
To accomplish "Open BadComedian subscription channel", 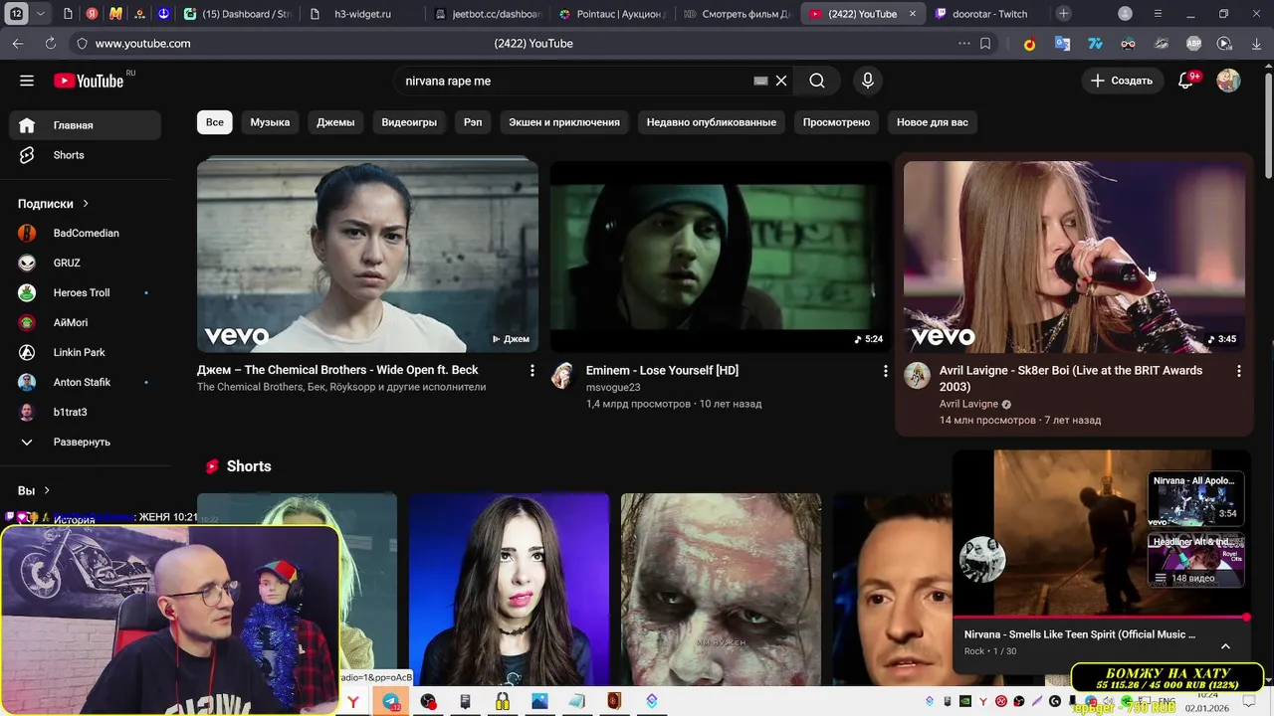I will 85,233.
